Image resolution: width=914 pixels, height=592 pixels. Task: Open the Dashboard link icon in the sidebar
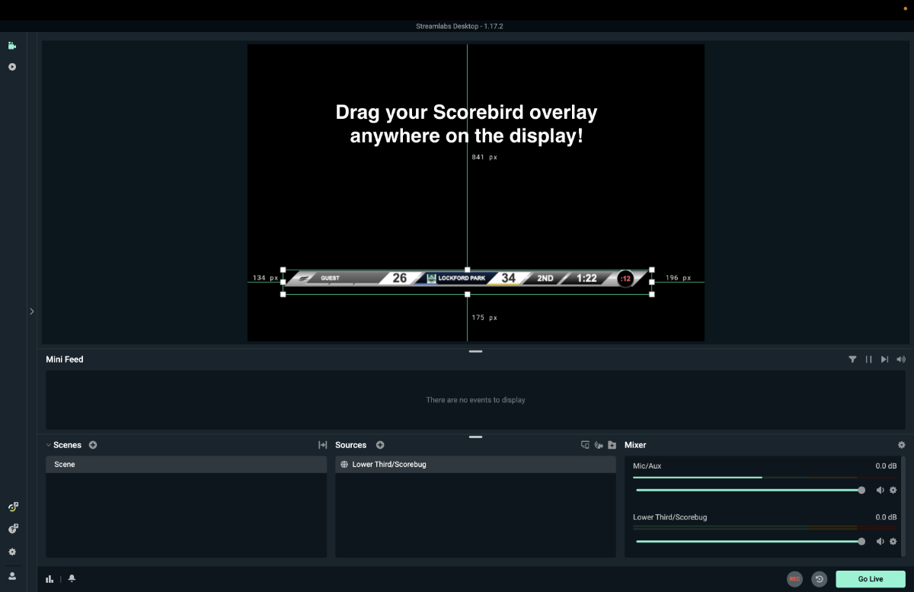coord(13,507)
